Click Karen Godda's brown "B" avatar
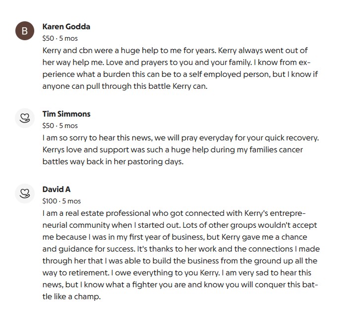 24,31
